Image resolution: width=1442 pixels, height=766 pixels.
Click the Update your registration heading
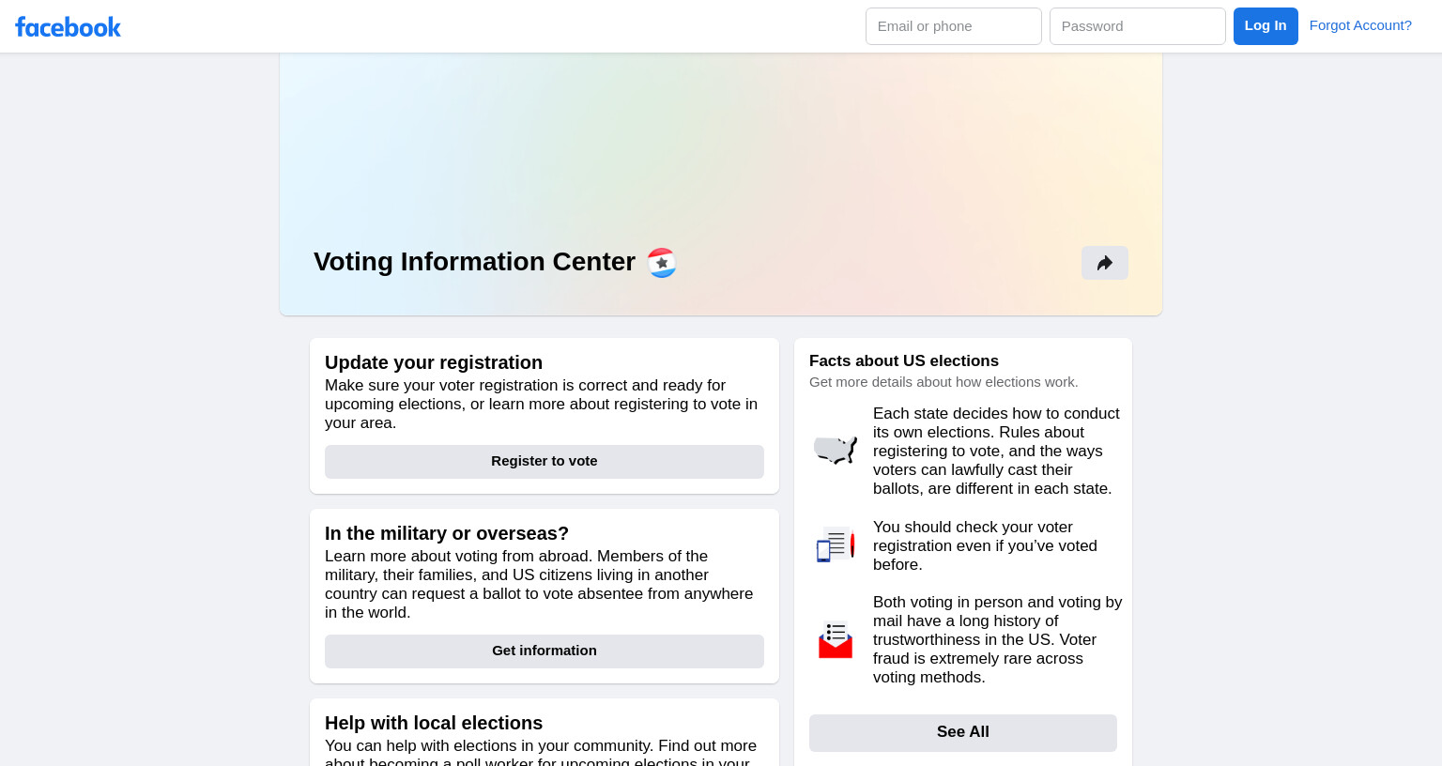coord(434,362)
